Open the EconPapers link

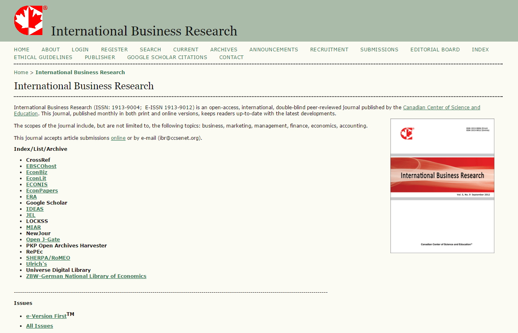click(x=42, y=191)
